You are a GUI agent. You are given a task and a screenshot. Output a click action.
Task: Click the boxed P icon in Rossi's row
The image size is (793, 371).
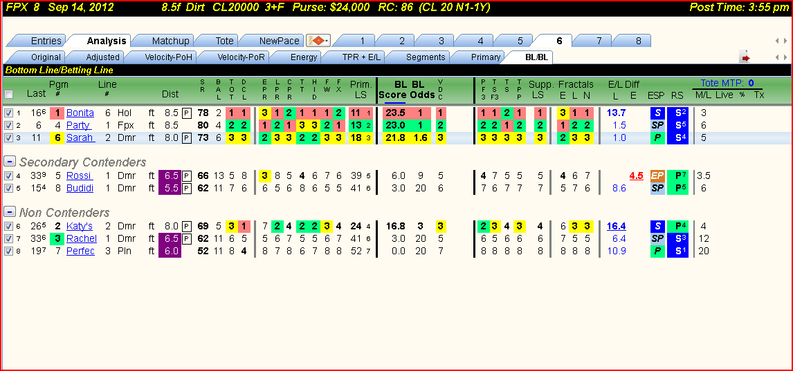(x=186, y=176)
